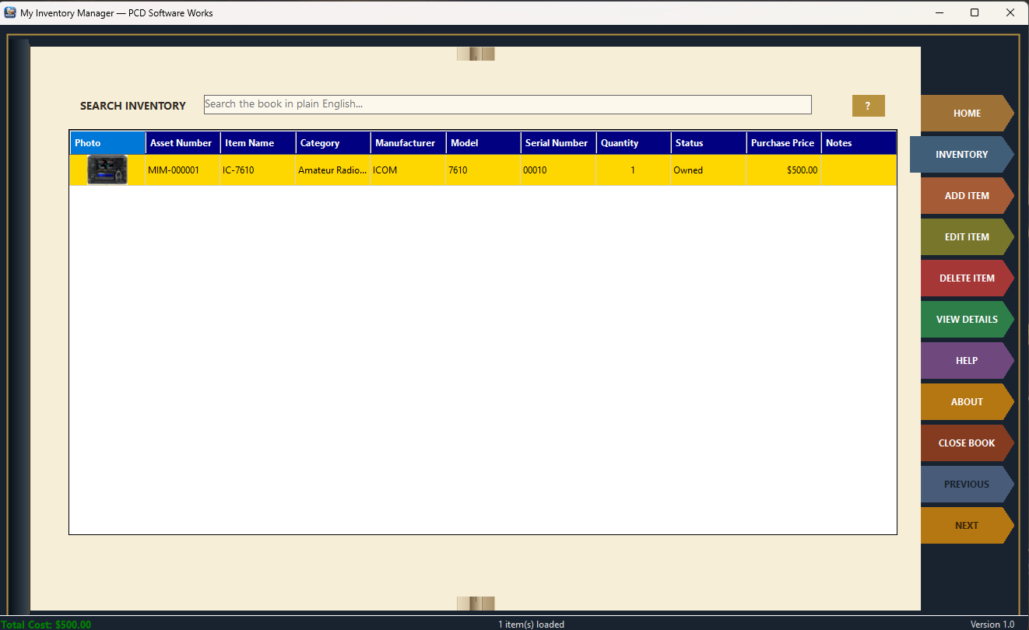Minimize the My Inventory Manager window
This screenshot has height=630, width=1029.
coord(939,12)
